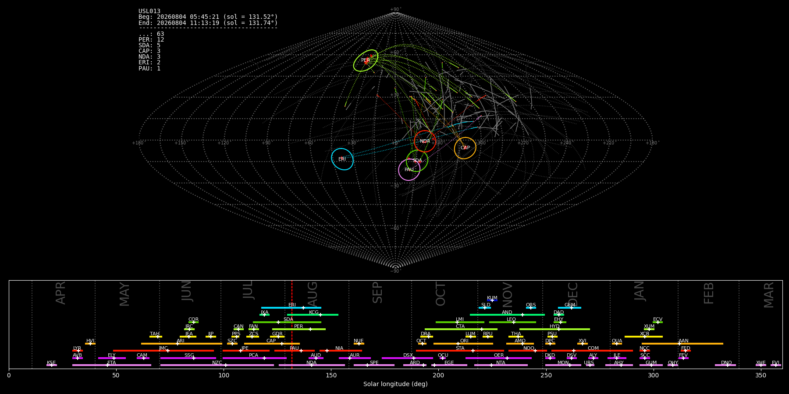Screen dimensions: 789x394
Task: Click the DEC month label
Action: tap(573, 294)
